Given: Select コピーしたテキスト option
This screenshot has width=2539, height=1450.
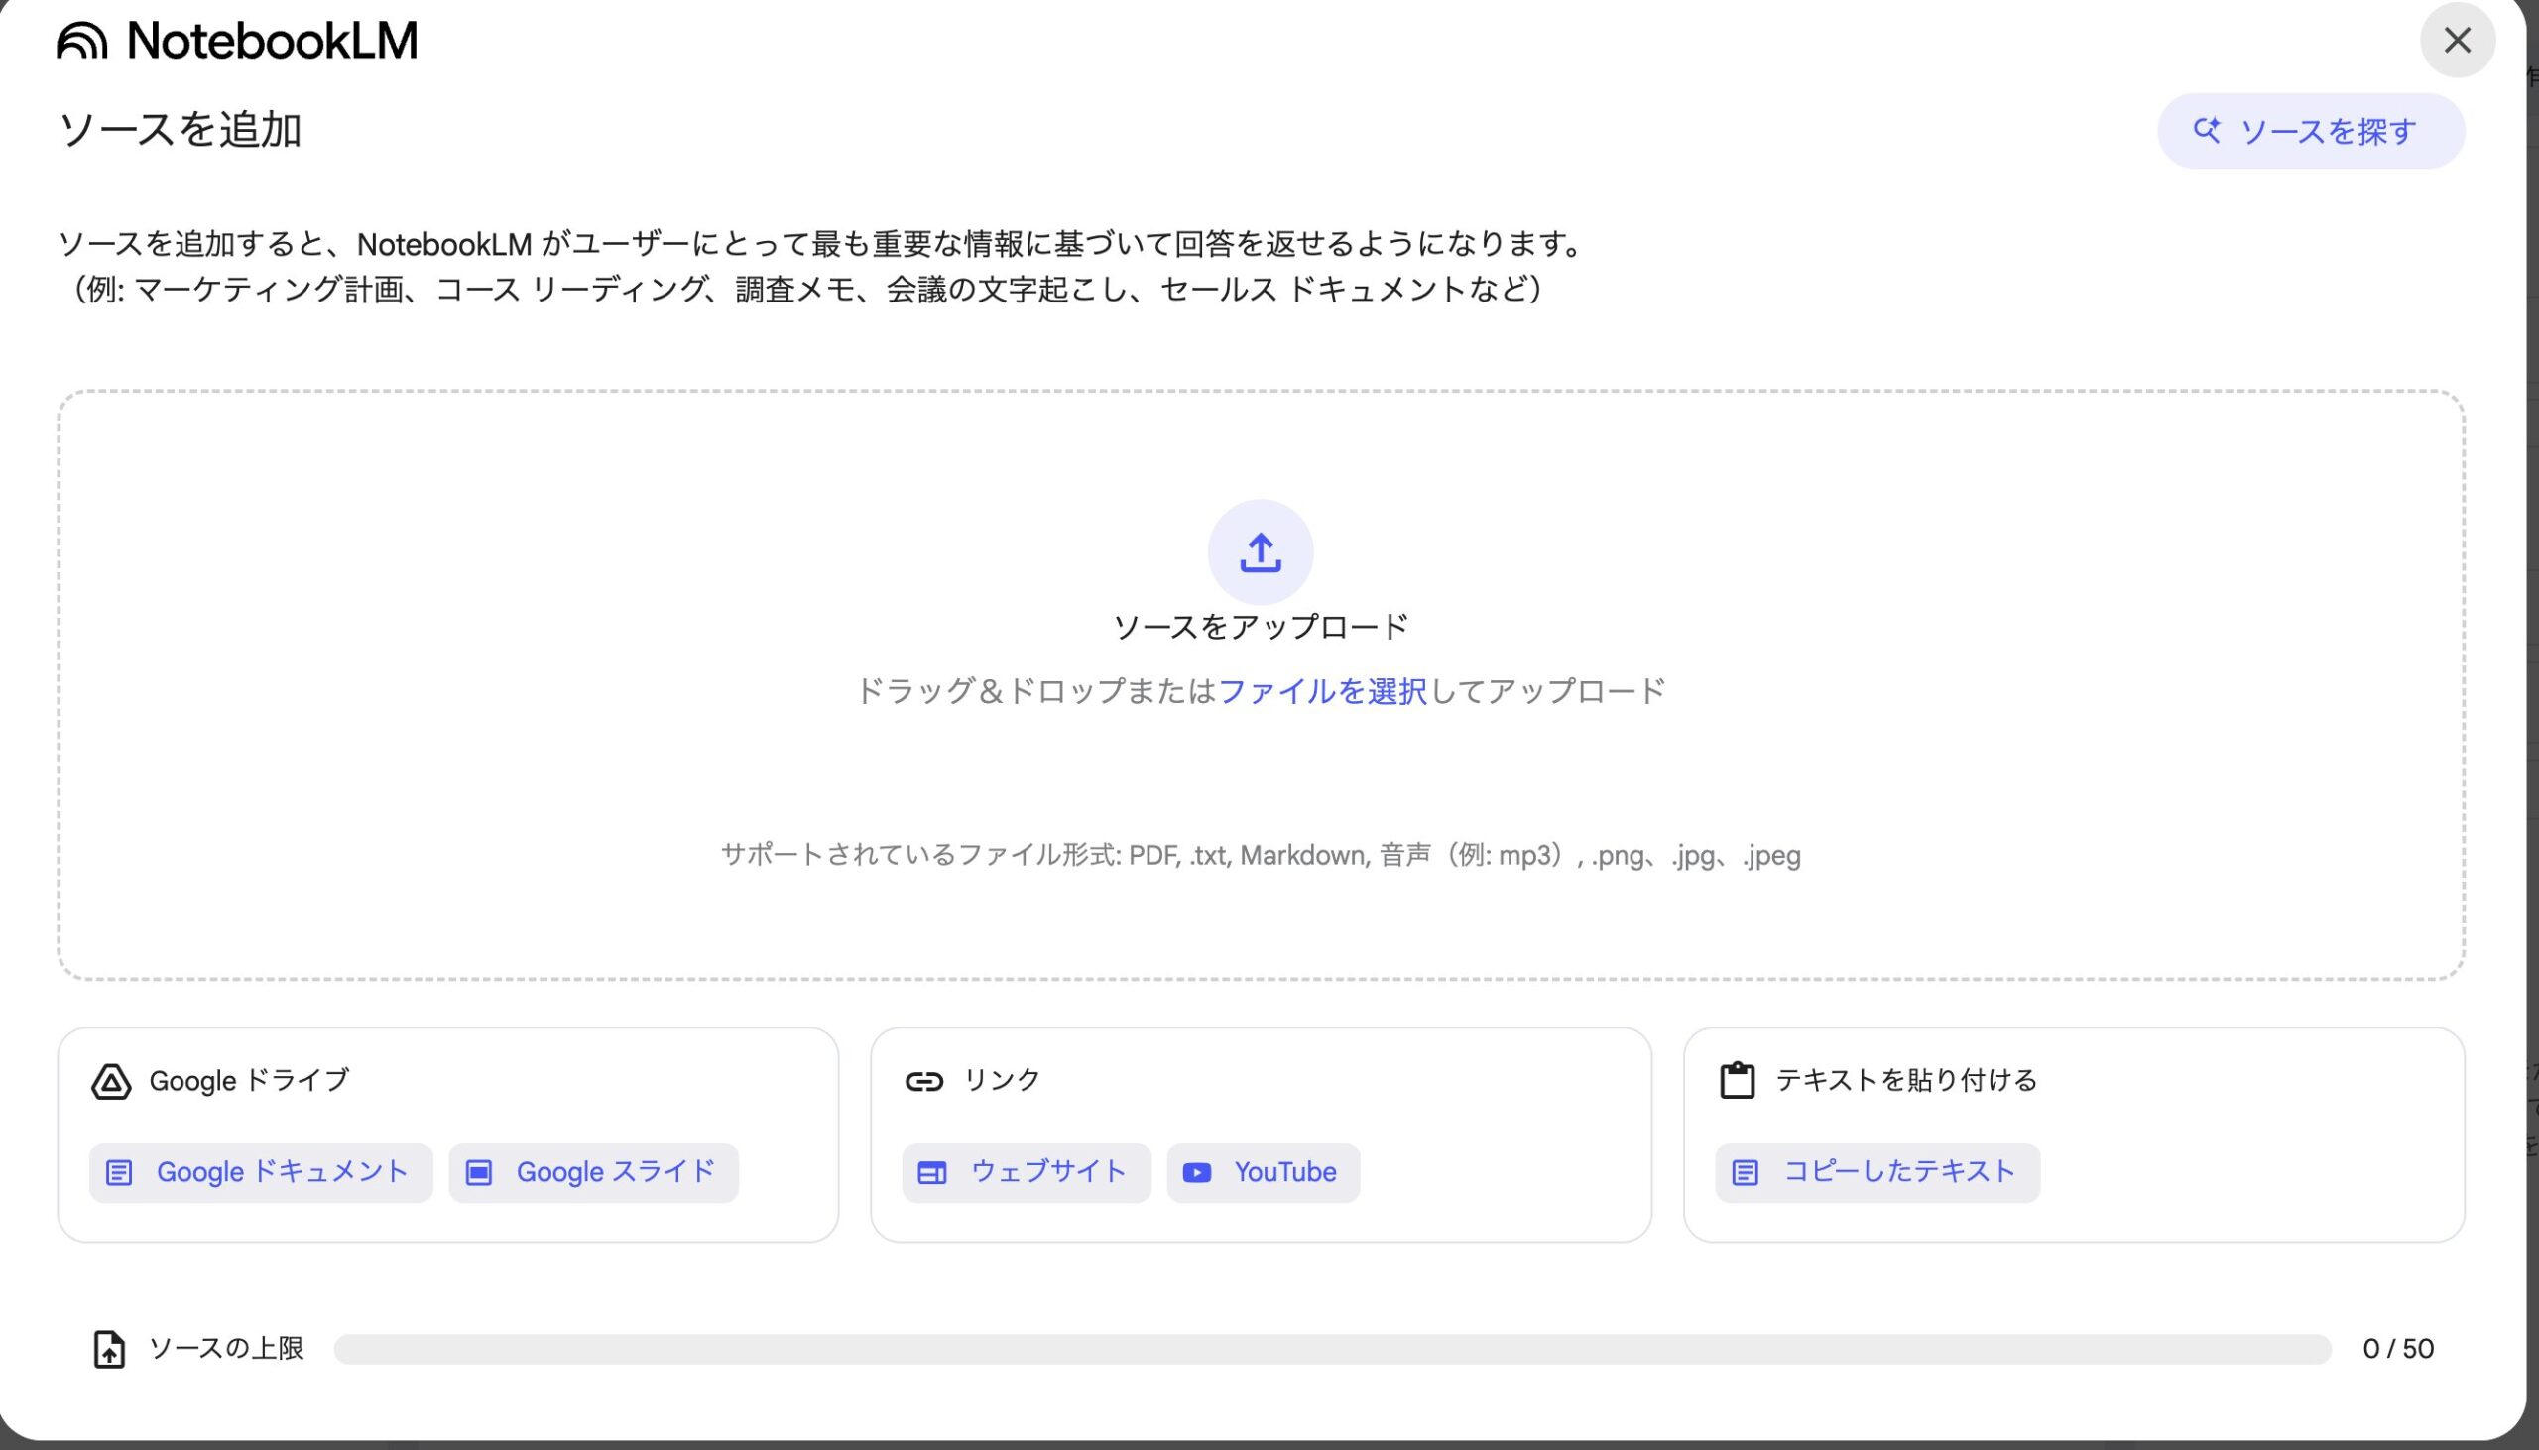Looking at the screenshot, I should click(1877, 1172).
